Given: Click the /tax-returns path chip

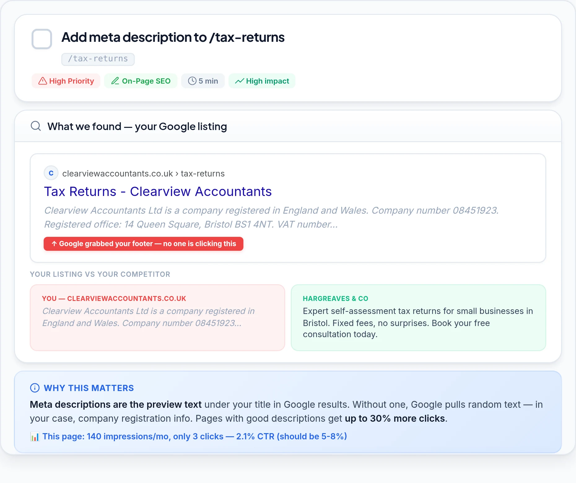Looking at the screenshot, I should click(x=98, y=59).
